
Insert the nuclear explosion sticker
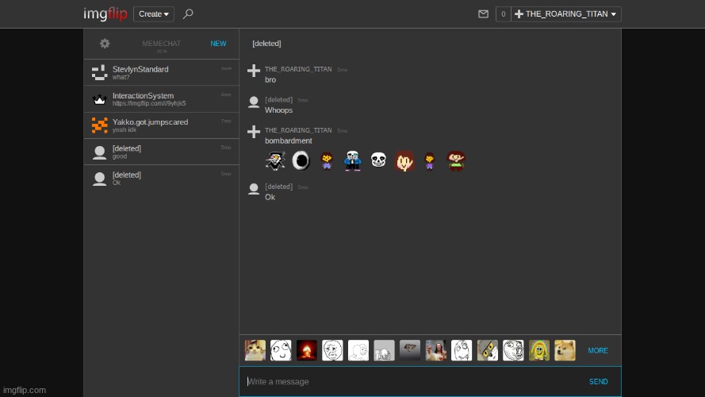click(x=306, y=350)
